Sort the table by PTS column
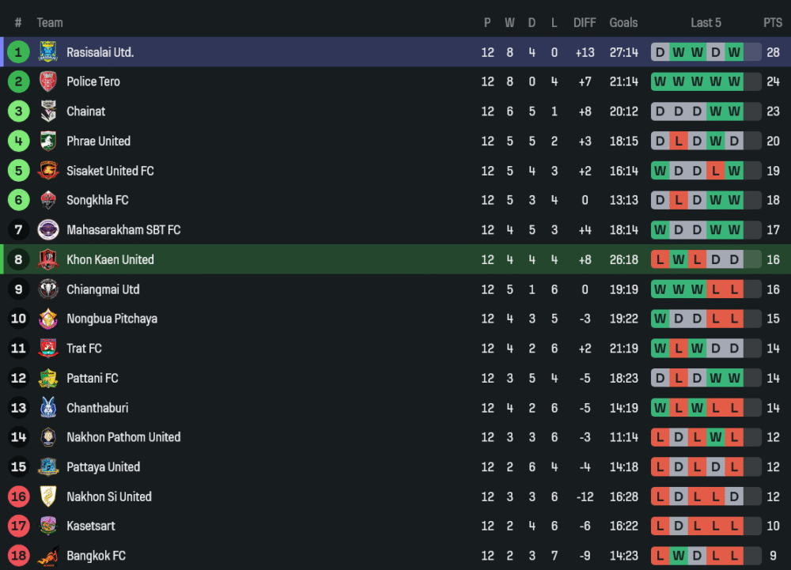The width and height of the screenshot is (791, 570). coord(772,23)
